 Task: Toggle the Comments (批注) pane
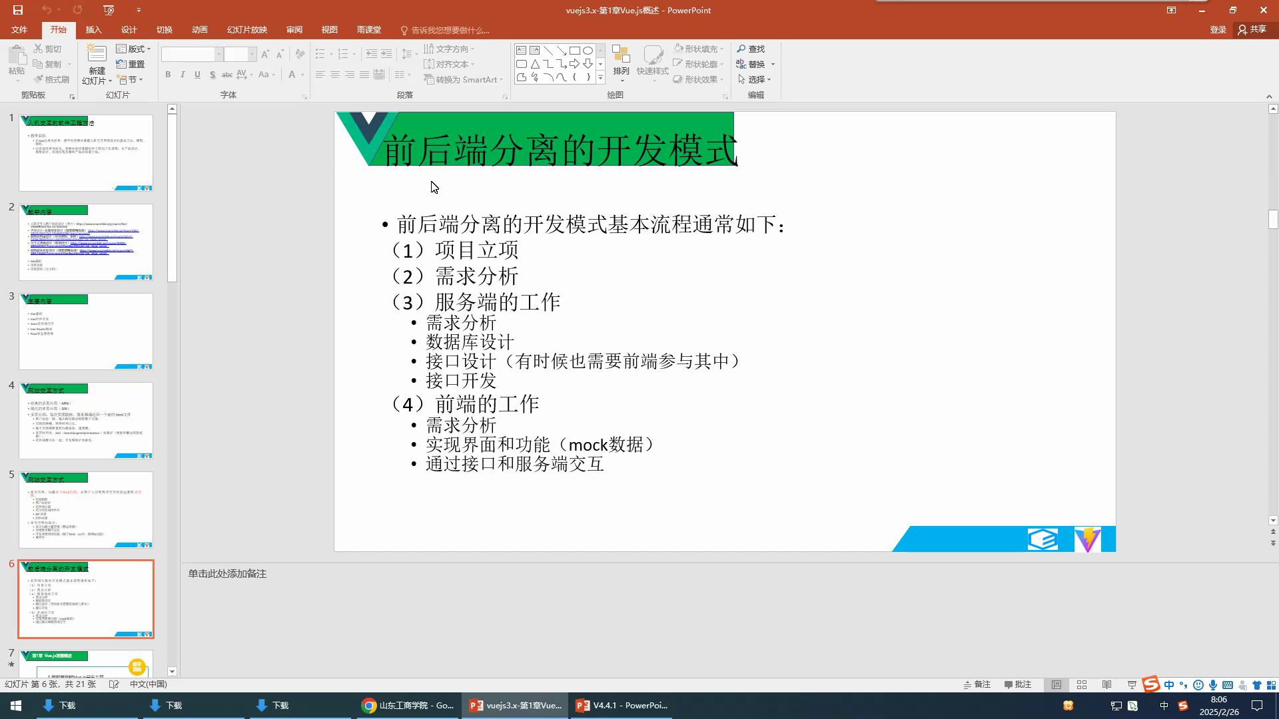(1018, 684)
